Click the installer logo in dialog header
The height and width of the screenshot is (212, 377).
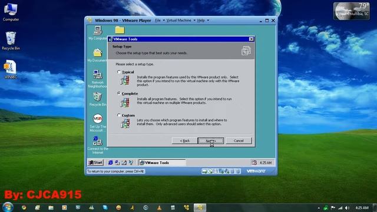click(x=246, y=51)
